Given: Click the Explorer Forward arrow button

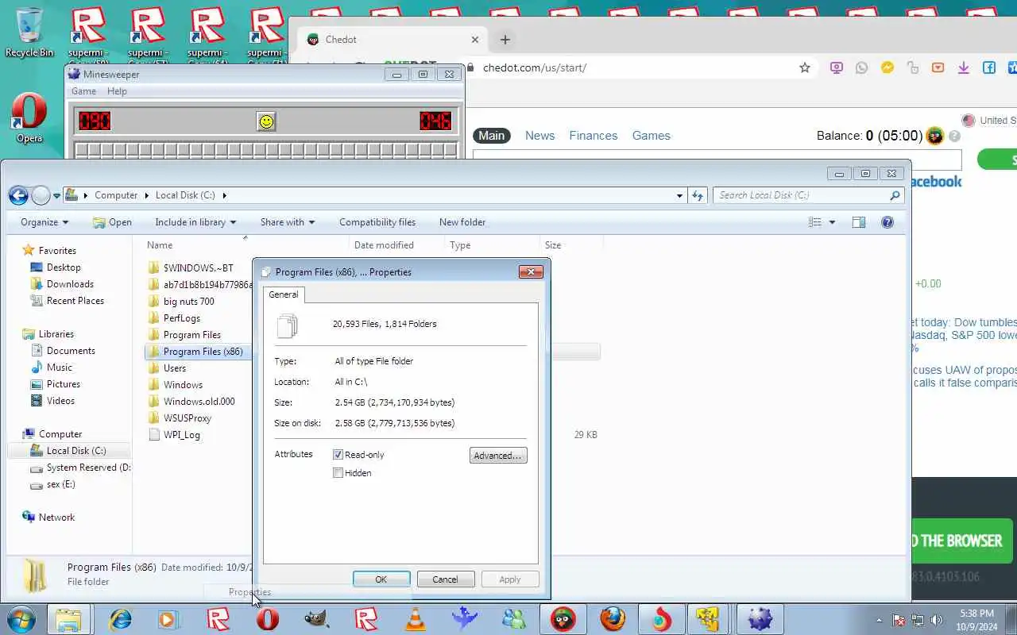Looking at the screenshot, I should [x=41, y=195].
